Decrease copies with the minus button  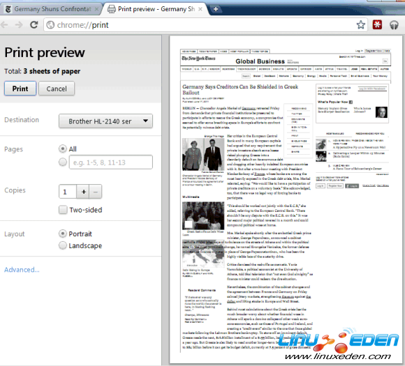click(96, 192)
